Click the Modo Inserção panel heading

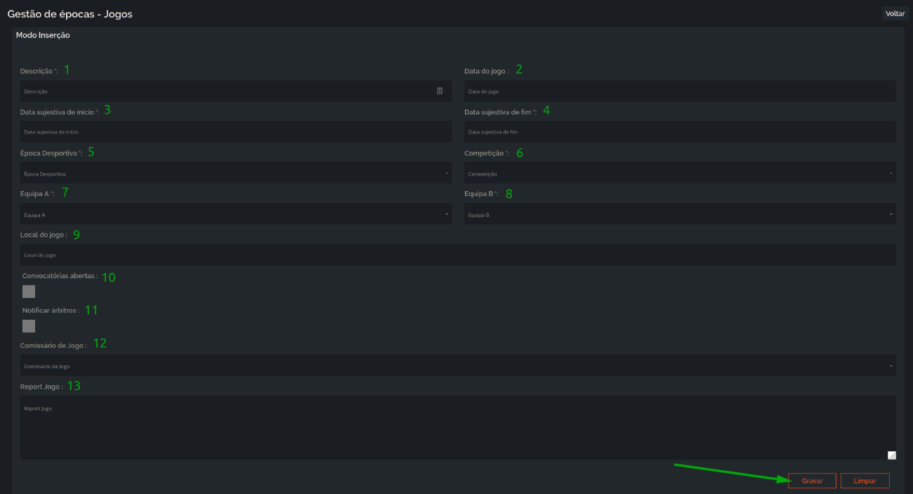click(43, 34)
